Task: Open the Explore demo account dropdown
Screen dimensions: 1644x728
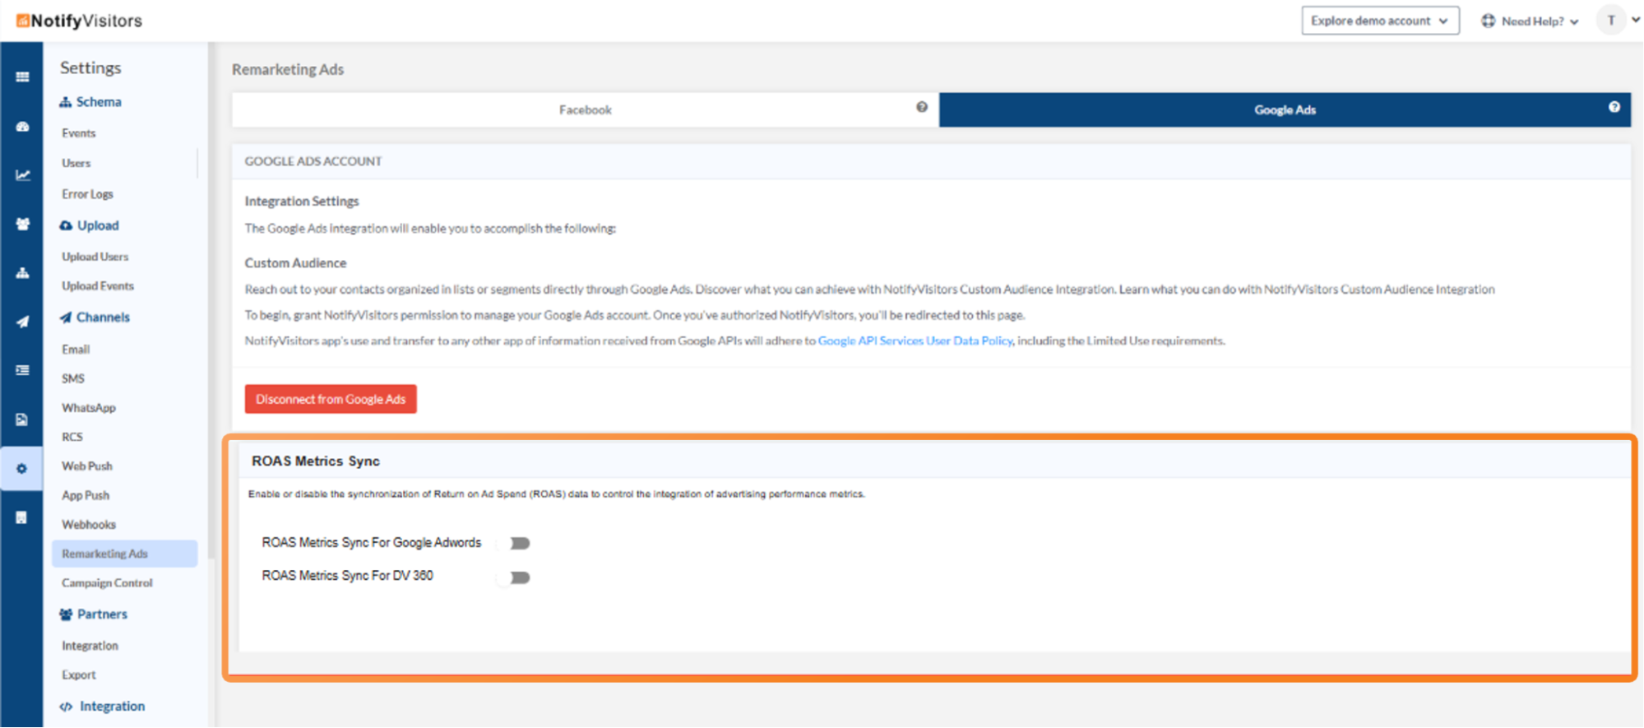Action: click(1380, 21)
